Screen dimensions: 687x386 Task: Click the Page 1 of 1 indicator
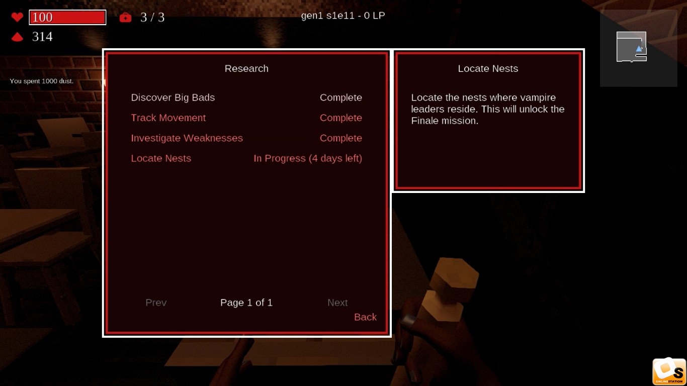point(246,303)
